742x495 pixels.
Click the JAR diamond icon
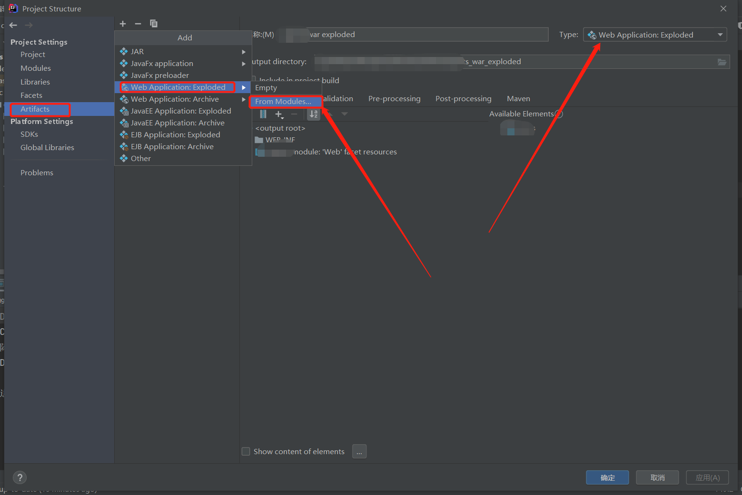124,51
